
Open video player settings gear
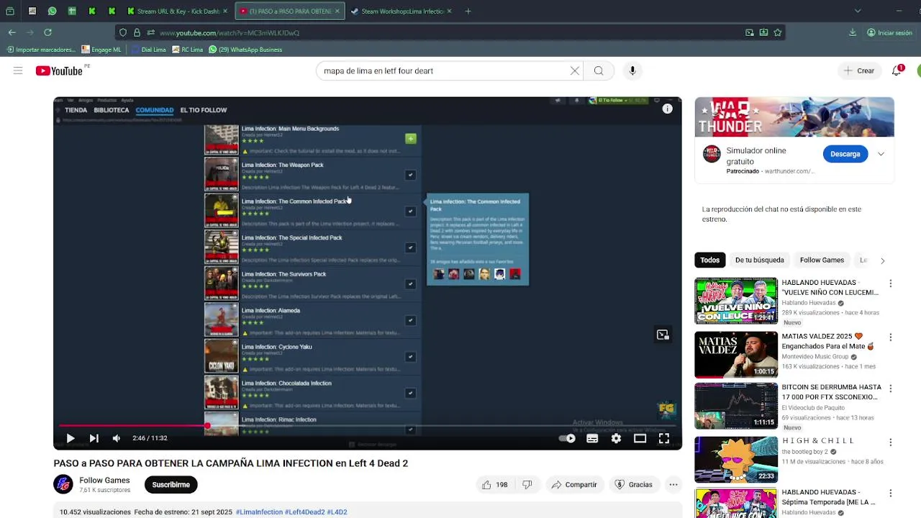[x=616, y=438]
